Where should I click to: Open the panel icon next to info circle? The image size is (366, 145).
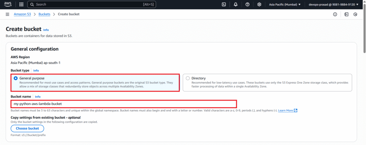pyautogui.click(x=346, y=14)
